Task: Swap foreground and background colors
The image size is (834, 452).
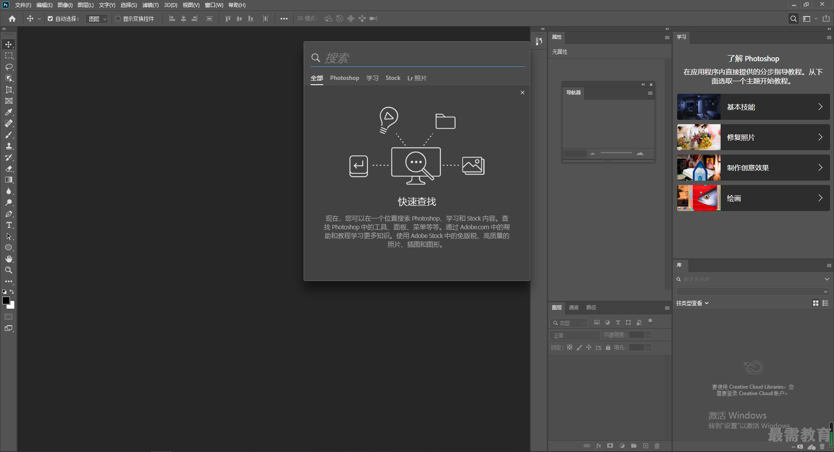Action: (x=12, y=292)
